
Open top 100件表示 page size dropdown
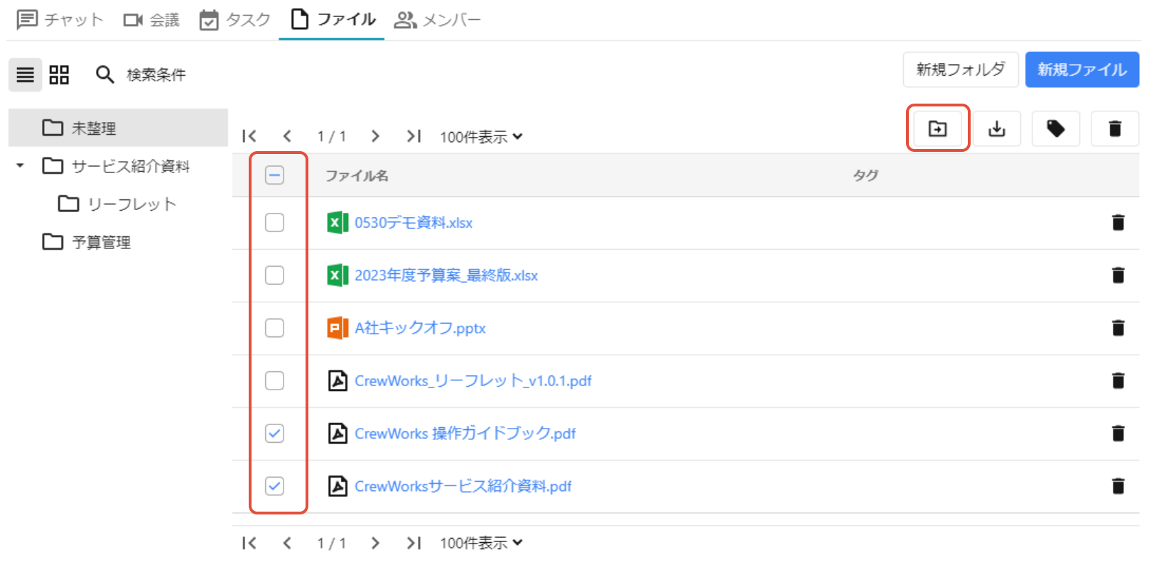pyautogui.click(x=481, y=136)
